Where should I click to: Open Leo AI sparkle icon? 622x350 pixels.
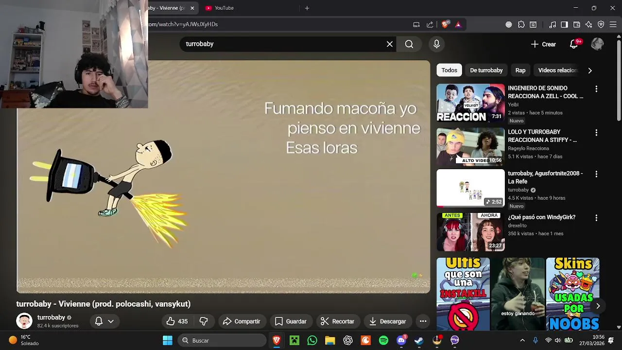click(589, 25)
